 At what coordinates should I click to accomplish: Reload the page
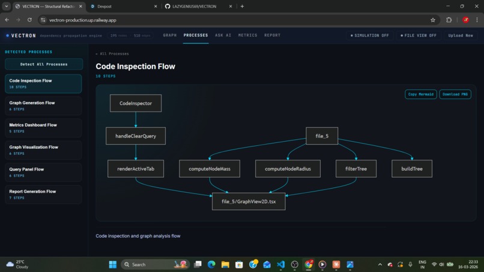pyautogui.click(x=29, y=20)
